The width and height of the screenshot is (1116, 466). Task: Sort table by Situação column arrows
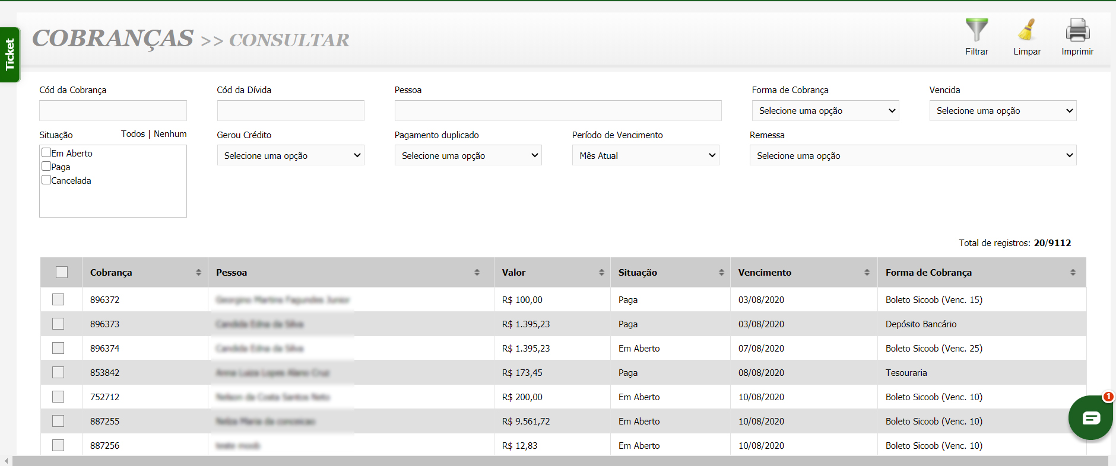tap(721, 273)
